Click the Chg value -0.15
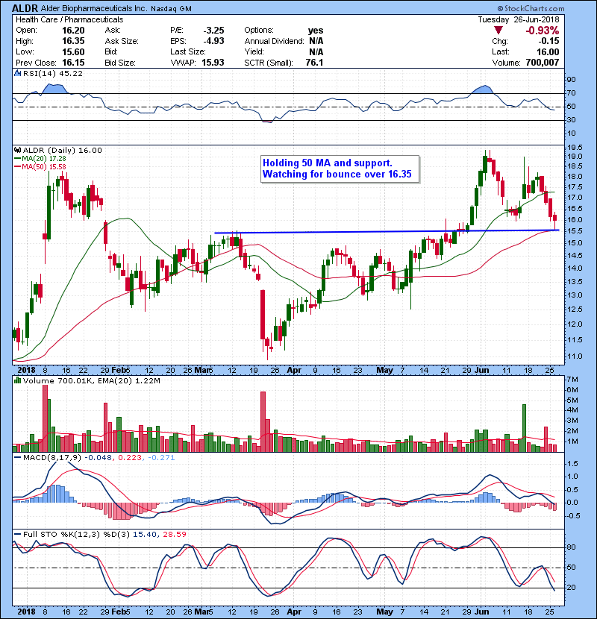 pyautogui.click(x=548, y=41)
